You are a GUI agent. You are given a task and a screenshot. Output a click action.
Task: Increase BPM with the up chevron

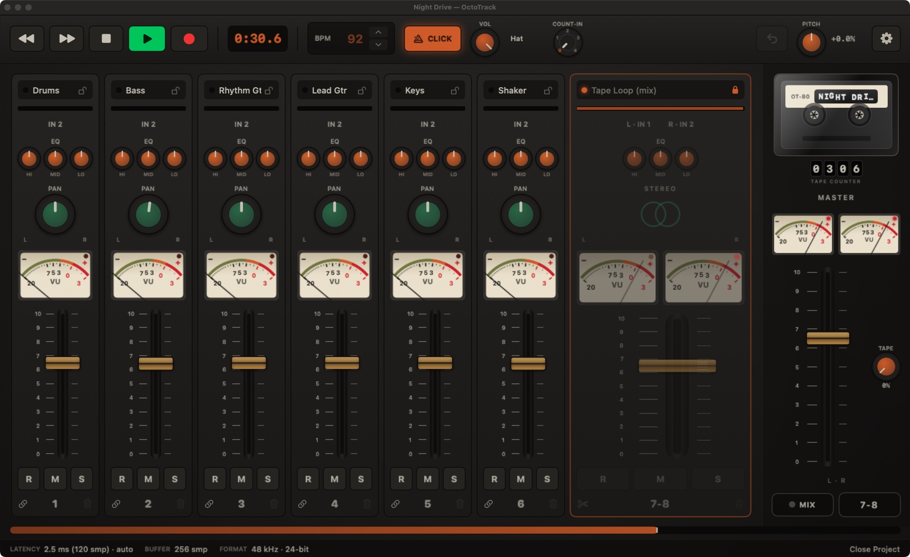coord(378,32)
